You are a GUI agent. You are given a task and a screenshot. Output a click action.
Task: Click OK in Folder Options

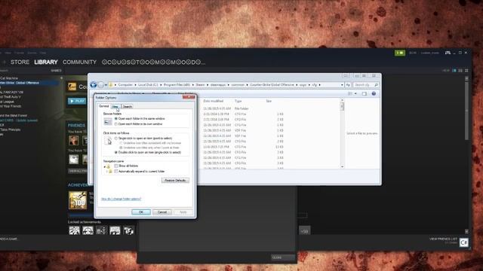[x=141, y=212]
